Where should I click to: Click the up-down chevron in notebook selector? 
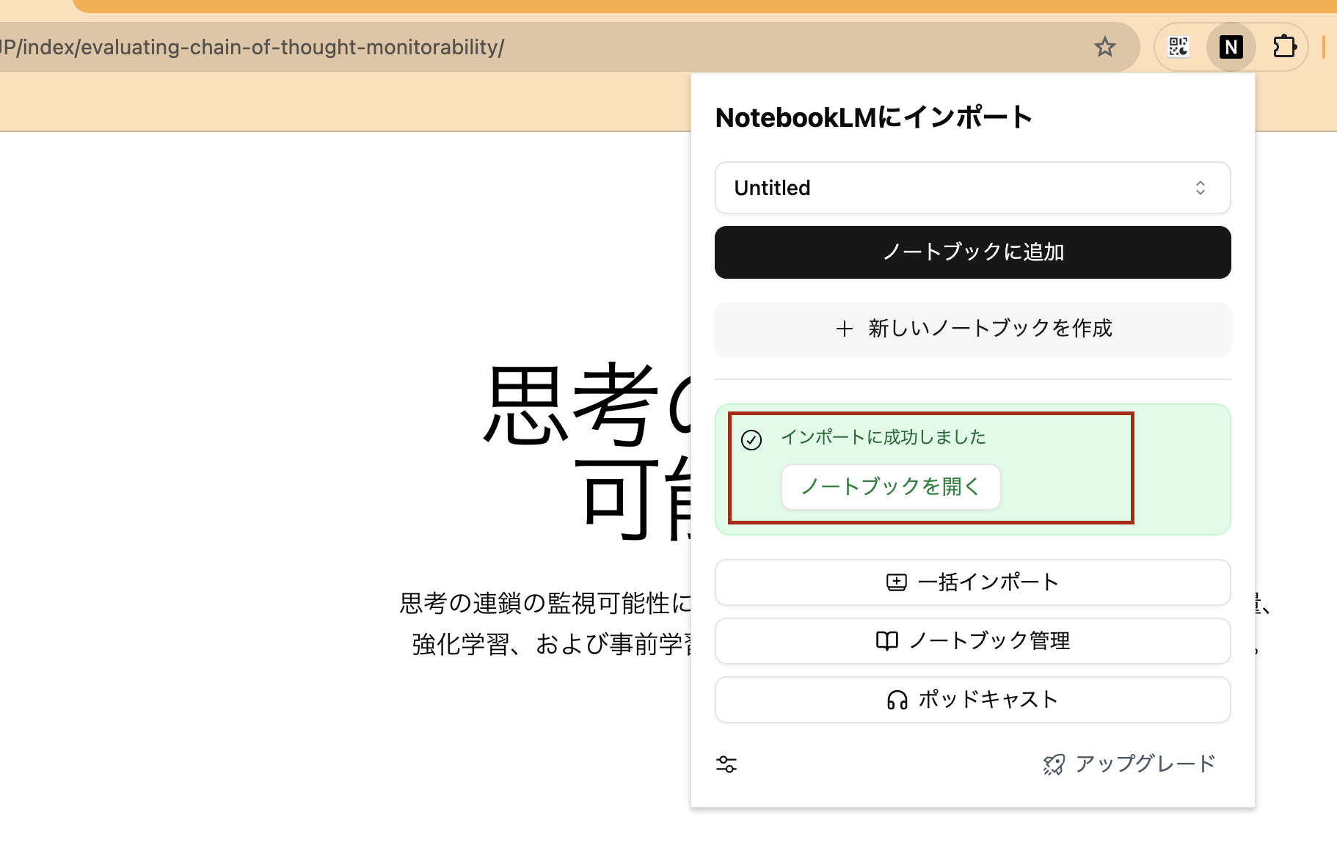click(1200, 188)
